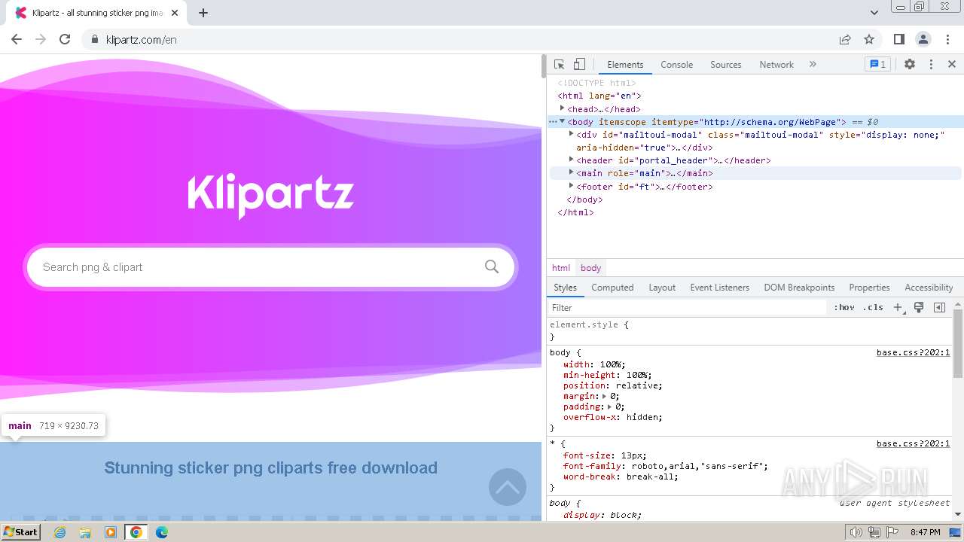Open Chrome three-dot main menu
Screen dimensions: 964x542
click(x=946, y=39)
